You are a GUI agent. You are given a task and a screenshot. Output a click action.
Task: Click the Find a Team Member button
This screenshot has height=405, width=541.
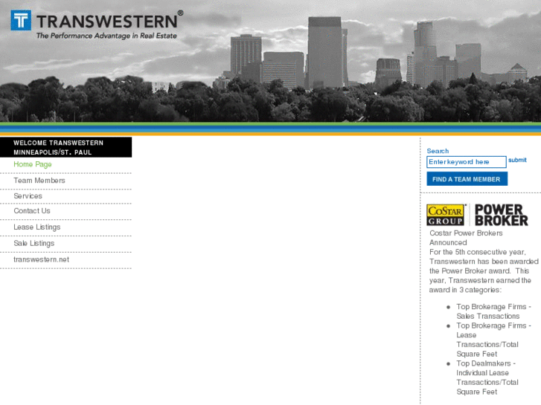click(x=467, y=179)
